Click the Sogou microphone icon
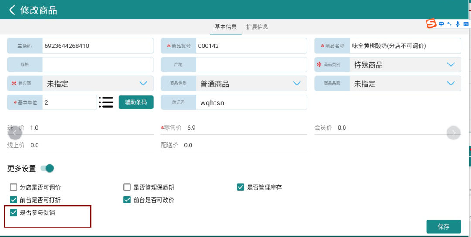Viewport: 471px width, 237px height. [x=457, y=24]
